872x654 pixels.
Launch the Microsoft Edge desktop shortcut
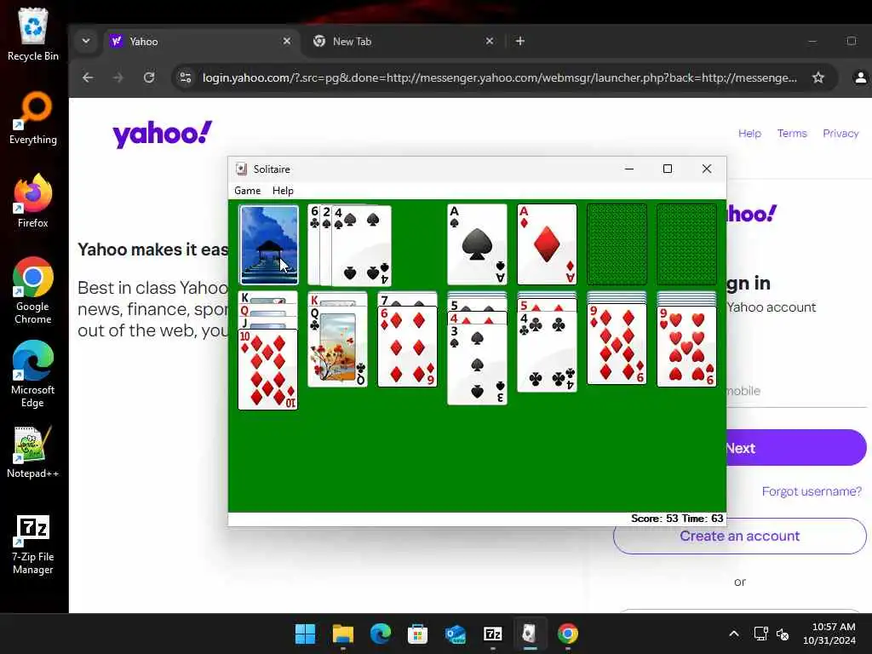(x=33, y=374)
